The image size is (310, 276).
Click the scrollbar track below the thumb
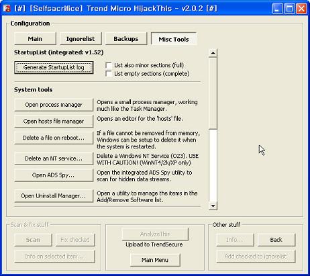tap(213, 166)
